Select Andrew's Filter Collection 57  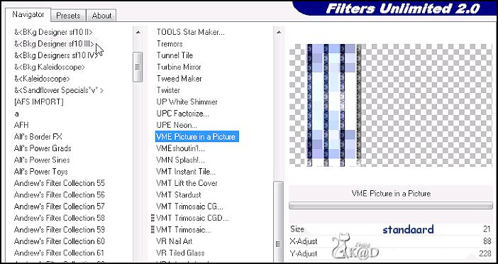[x=59, y=207]
